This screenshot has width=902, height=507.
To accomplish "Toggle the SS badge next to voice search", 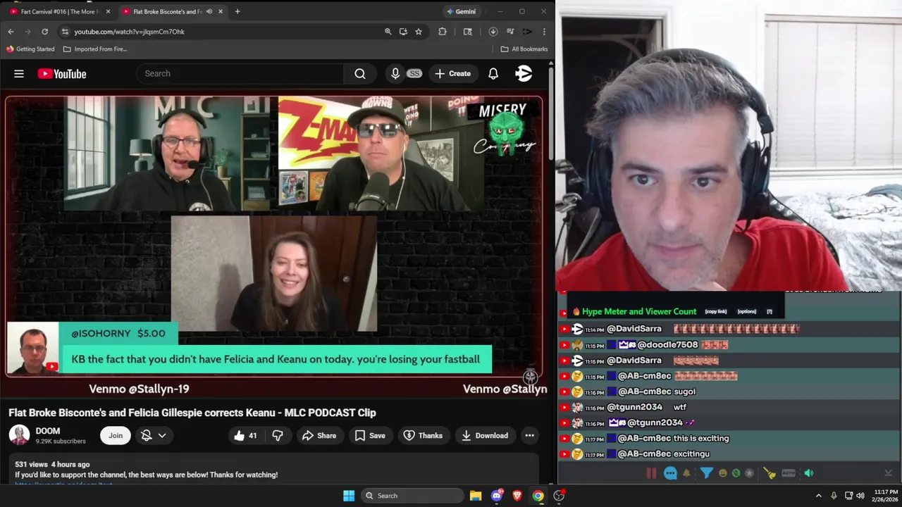I will click(414, 73).
